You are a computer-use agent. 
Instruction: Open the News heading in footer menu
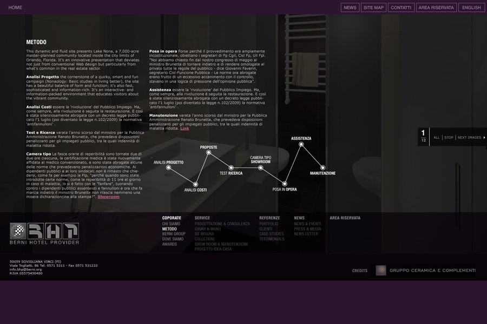coord(299,218)
